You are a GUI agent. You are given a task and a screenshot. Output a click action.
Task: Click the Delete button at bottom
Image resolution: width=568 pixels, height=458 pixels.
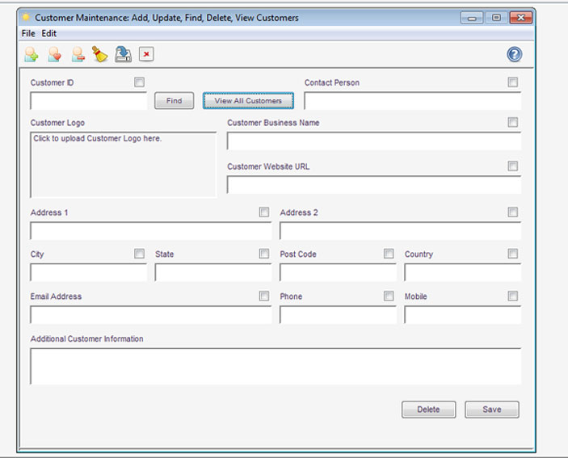428,410
